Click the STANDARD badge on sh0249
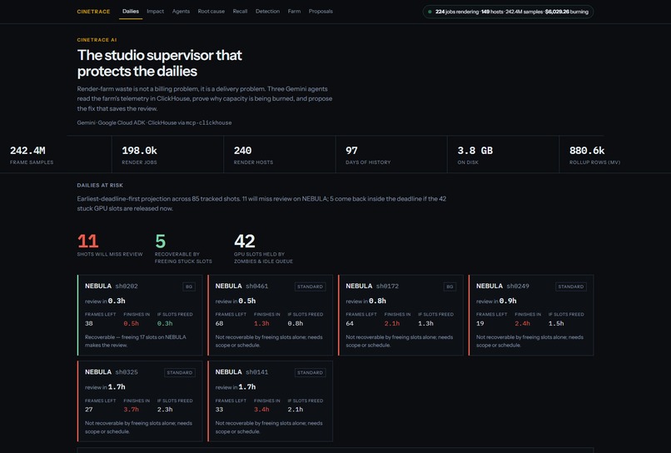 click(571, 286)
